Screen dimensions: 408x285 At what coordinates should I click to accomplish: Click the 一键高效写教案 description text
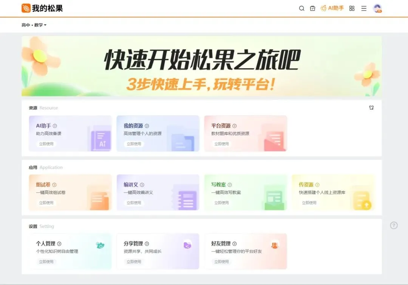coord(226,192)
